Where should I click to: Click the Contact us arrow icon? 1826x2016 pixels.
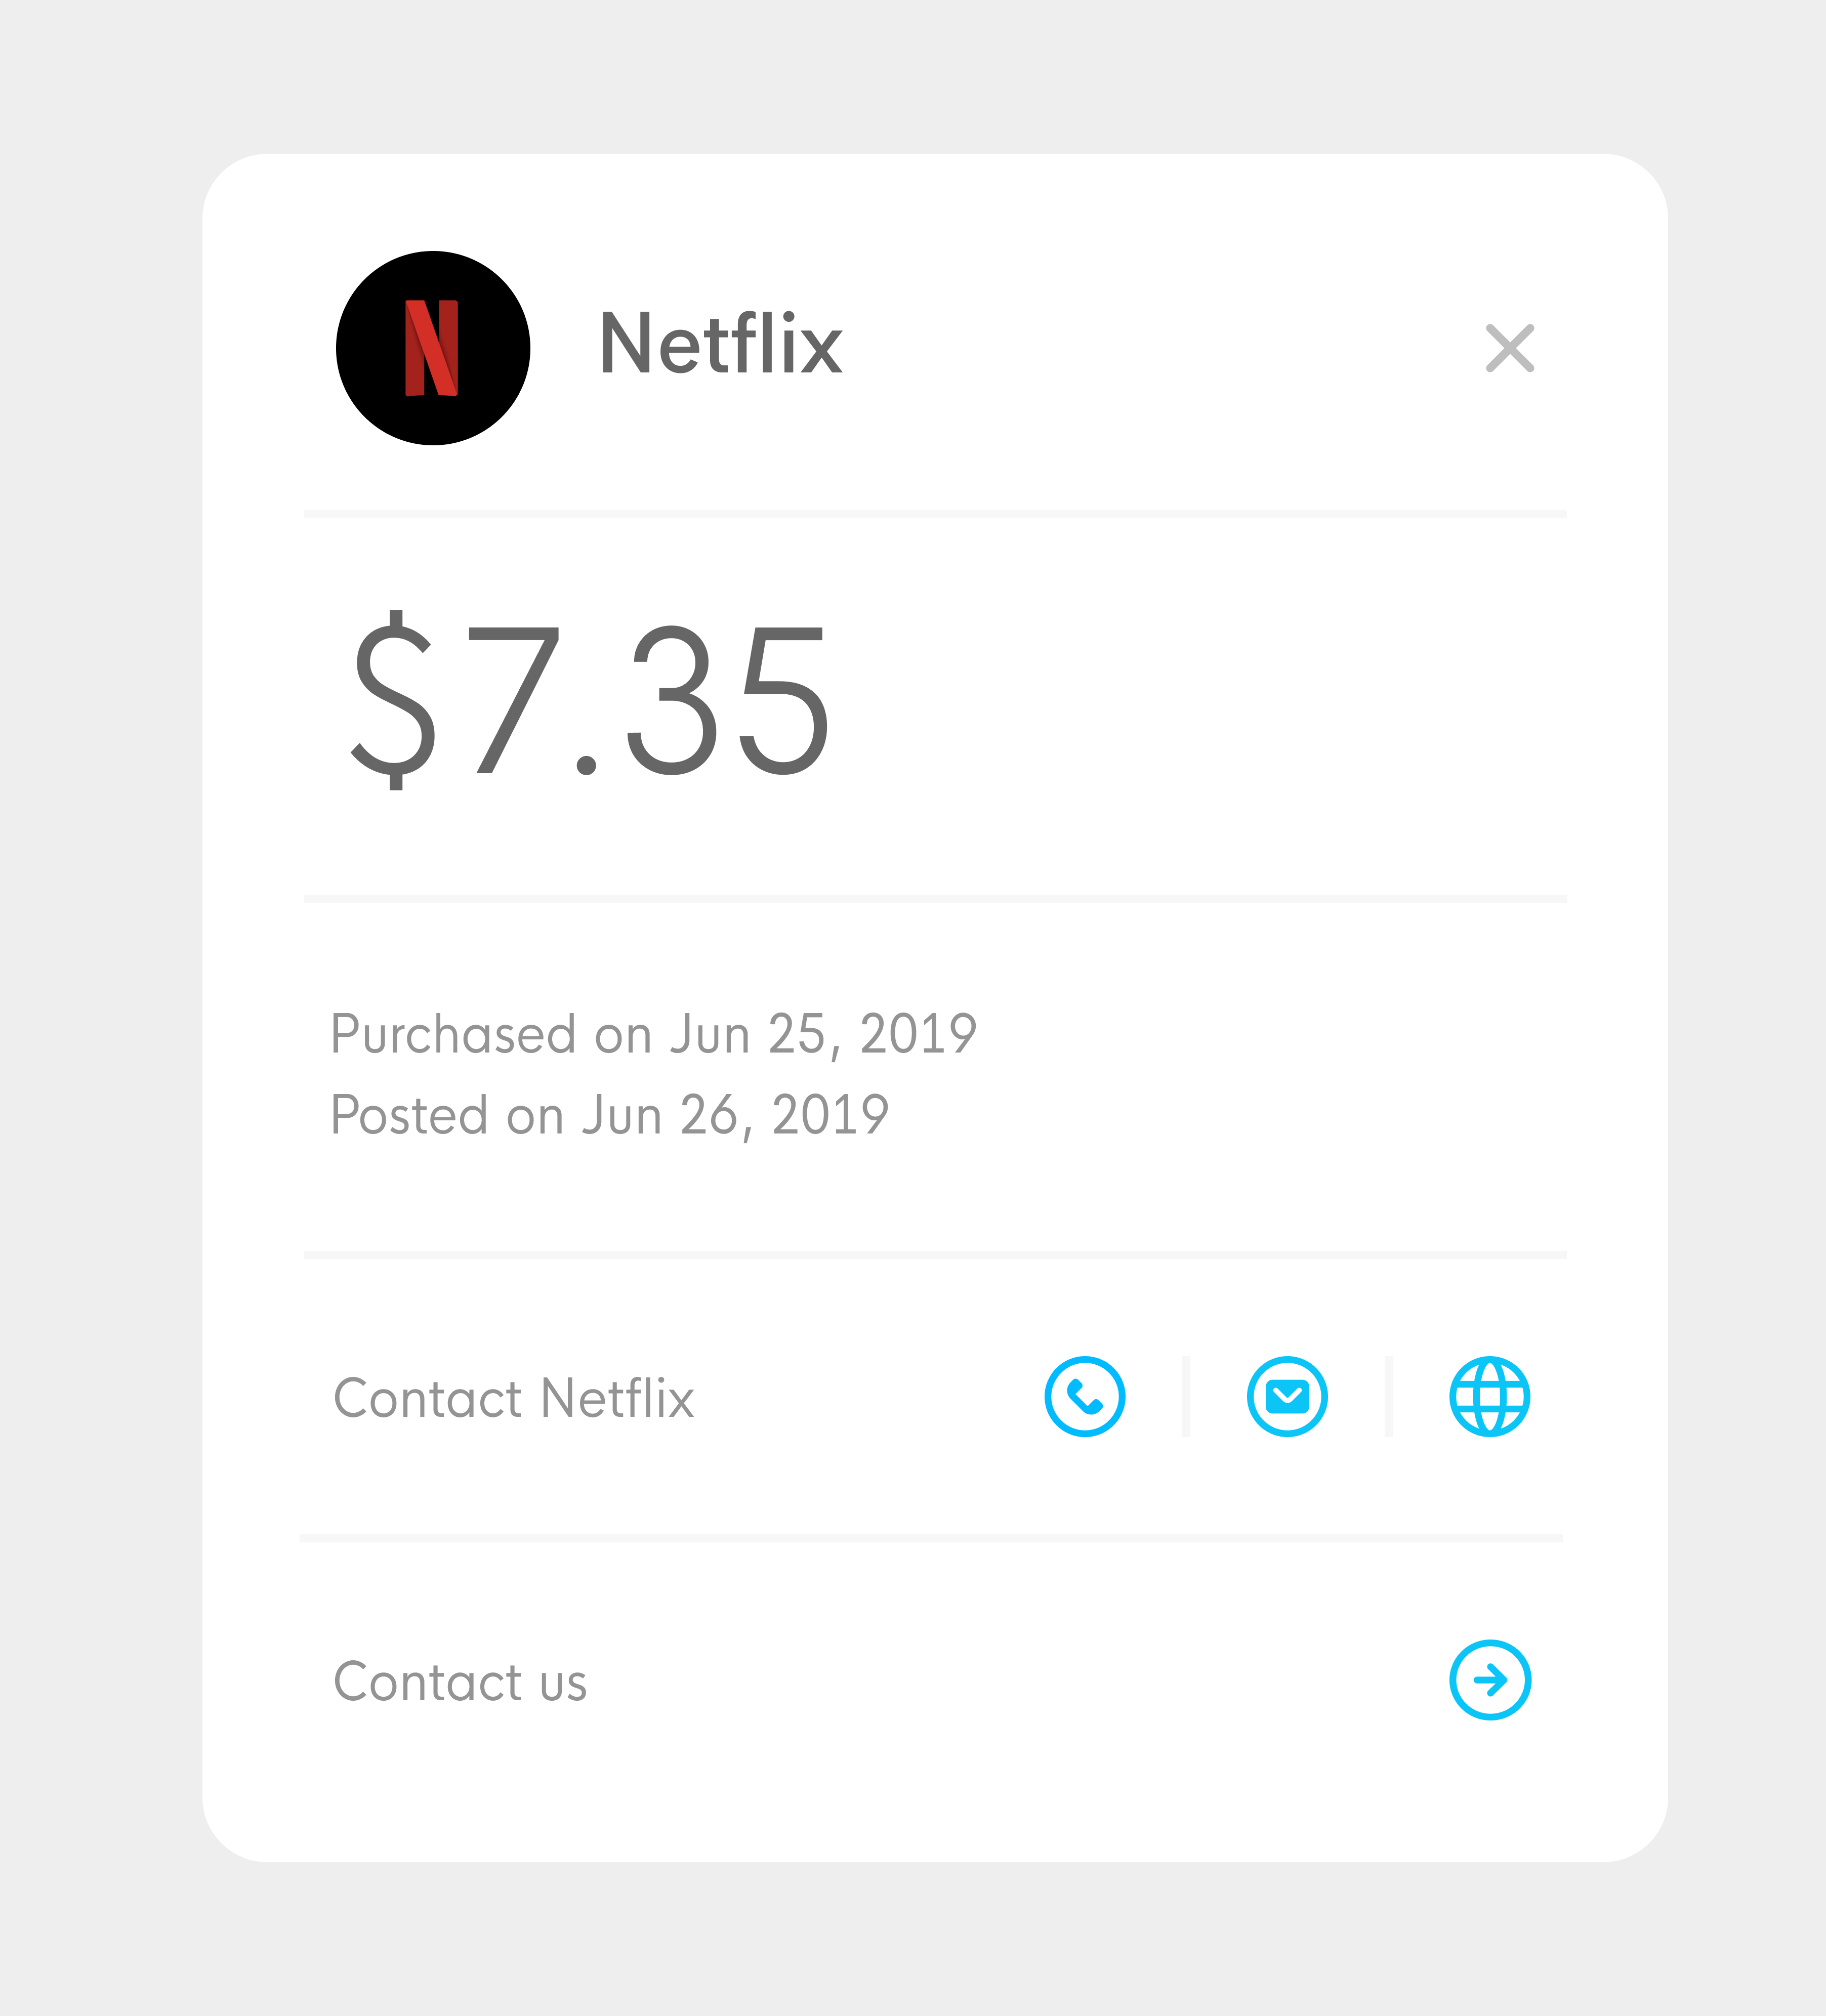(1490, 1680)
